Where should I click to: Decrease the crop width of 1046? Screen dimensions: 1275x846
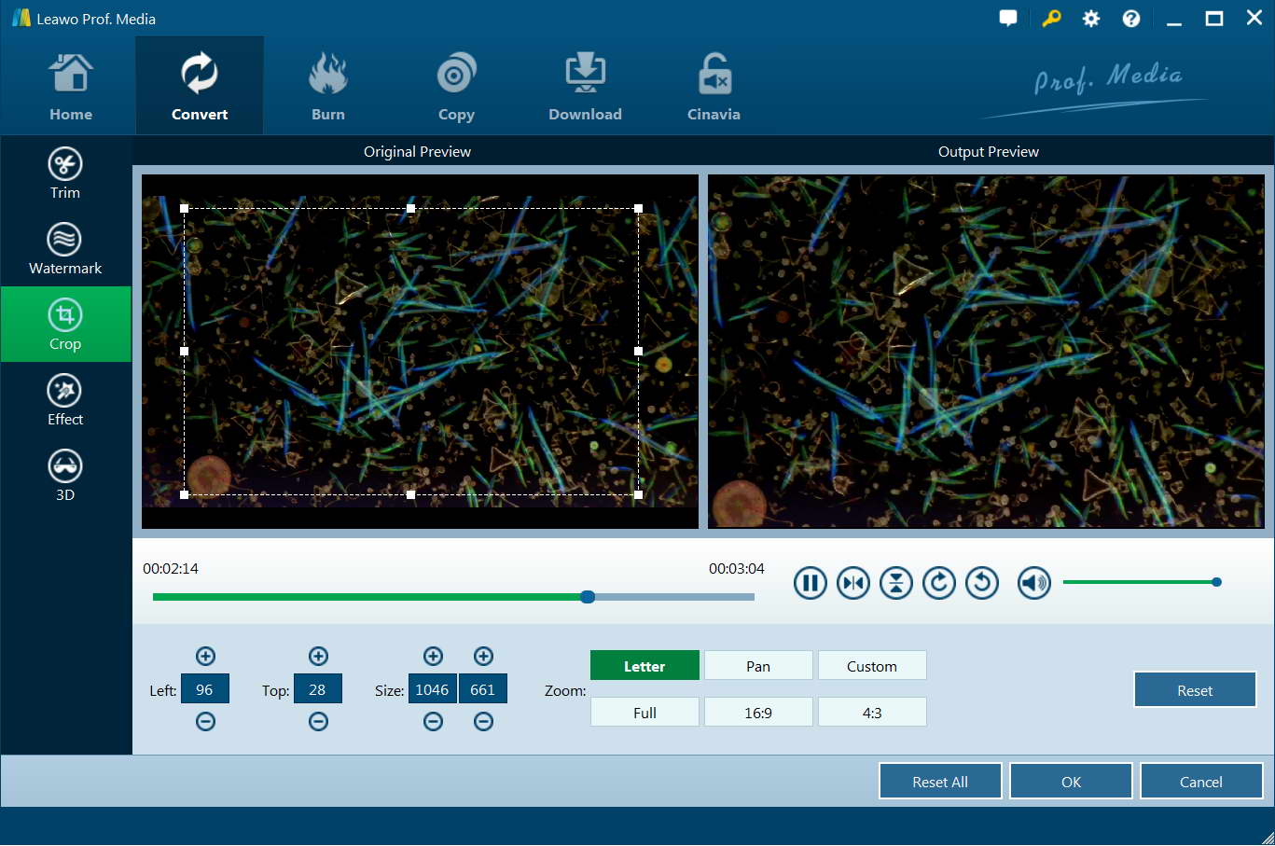click(433, 721)
